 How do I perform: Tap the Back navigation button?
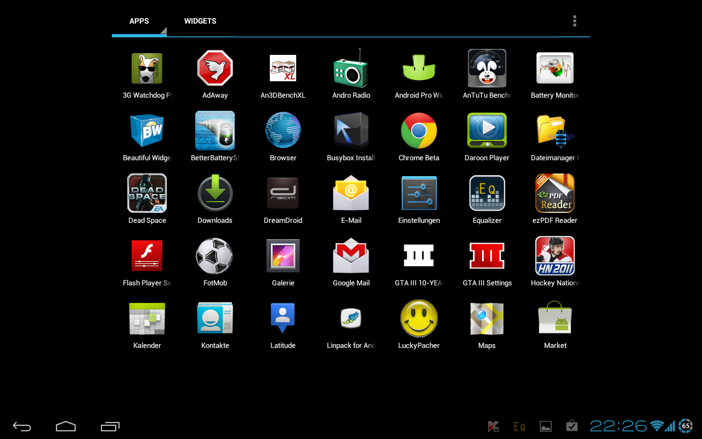pos(22,426)
